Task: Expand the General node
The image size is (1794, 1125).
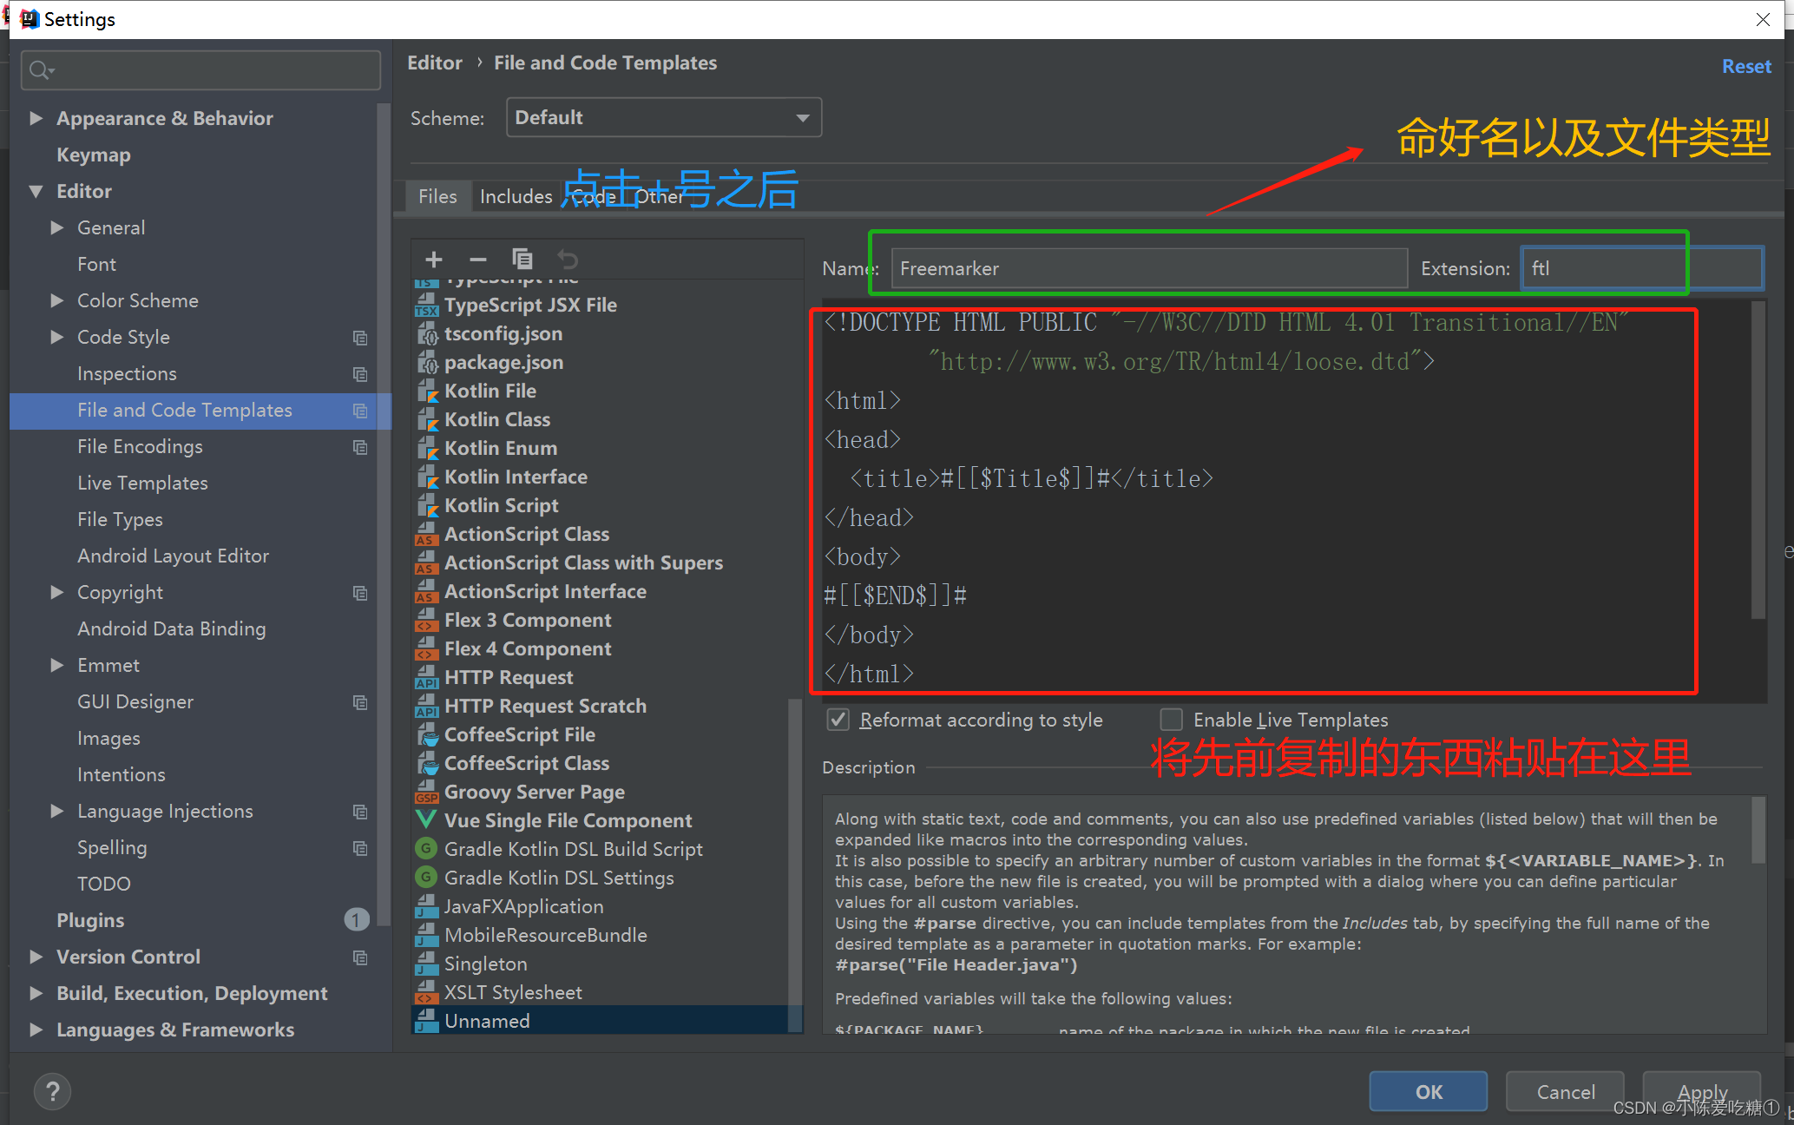Action: pos(57,227)
